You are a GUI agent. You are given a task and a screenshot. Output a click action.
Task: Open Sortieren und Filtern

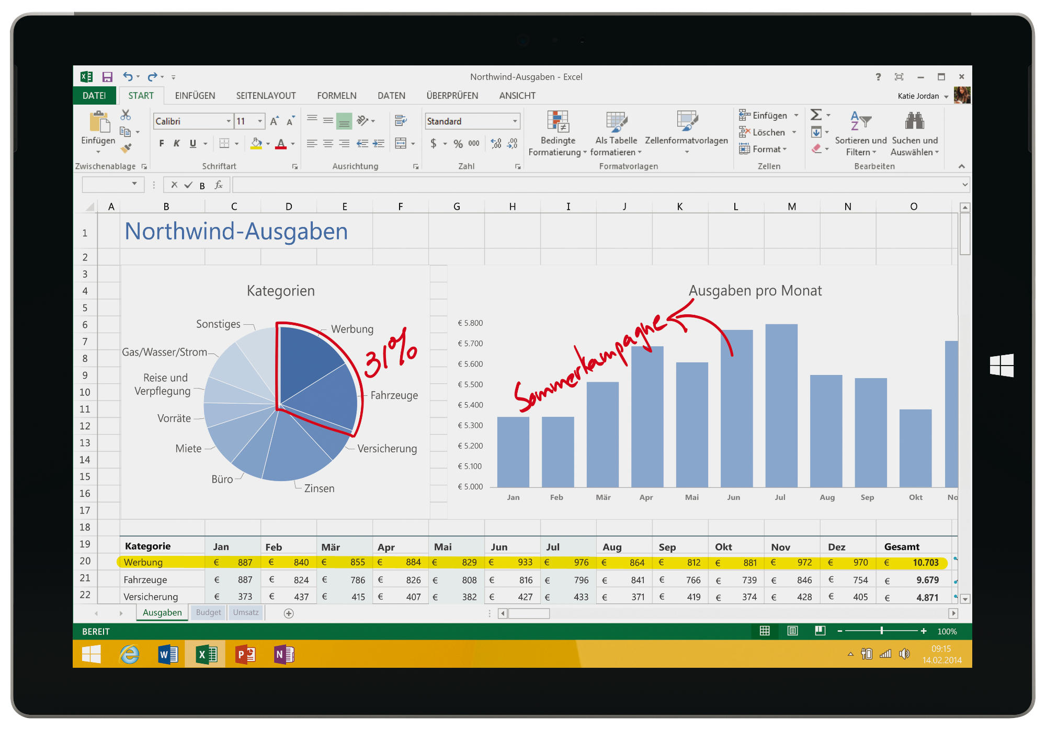click(861, 133)
